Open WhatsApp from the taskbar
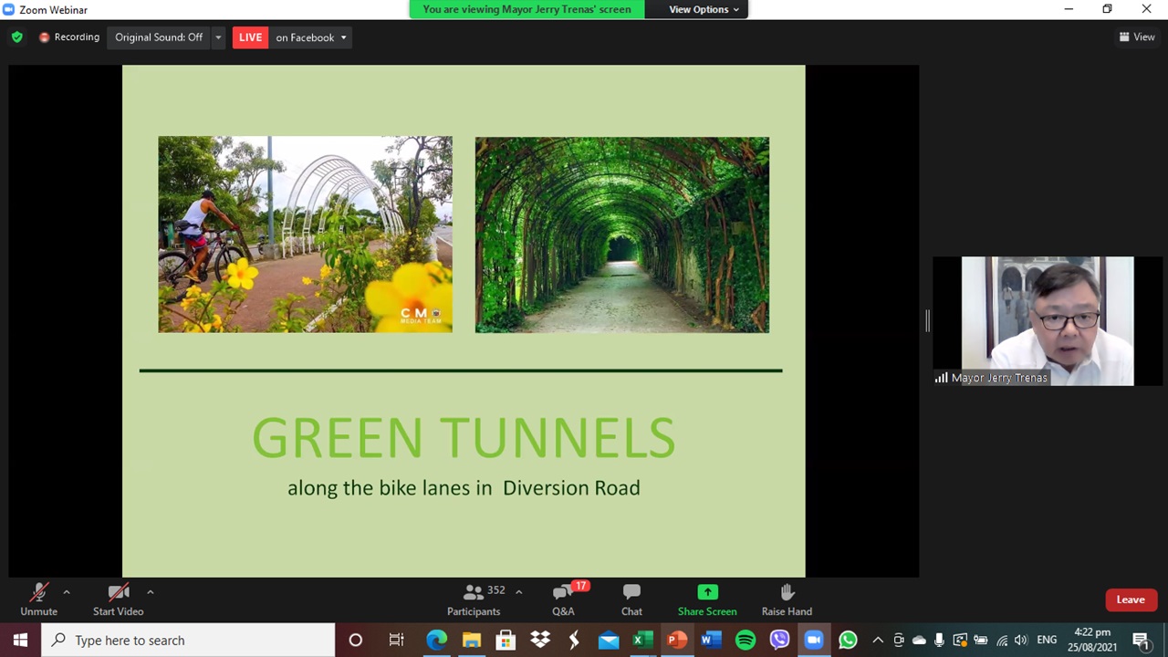 tap(848, 640)
